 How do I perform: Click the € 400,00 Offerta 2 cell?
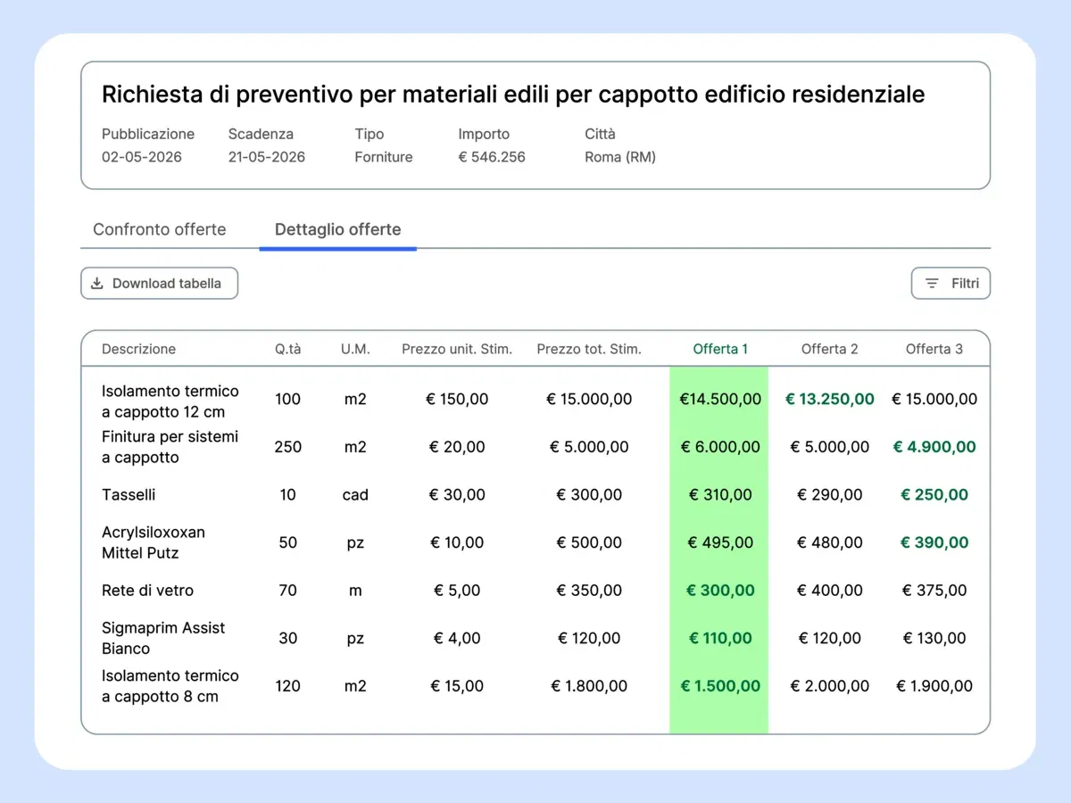[x=829, y=590]
